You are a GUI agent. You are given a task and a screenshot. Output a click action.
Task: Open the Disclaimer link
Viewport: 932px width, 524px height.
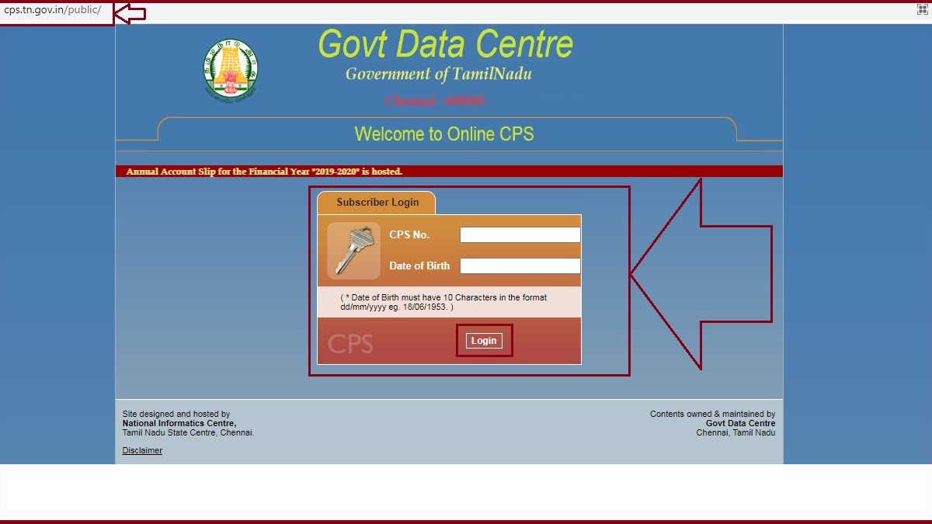[141, 449]
